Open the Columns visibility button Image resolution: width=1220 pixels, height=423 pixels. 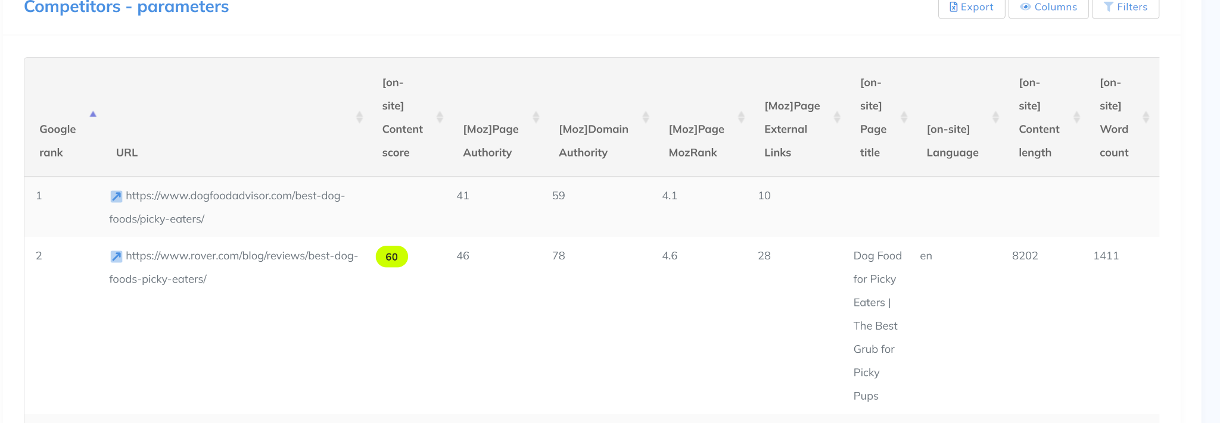1048,8
